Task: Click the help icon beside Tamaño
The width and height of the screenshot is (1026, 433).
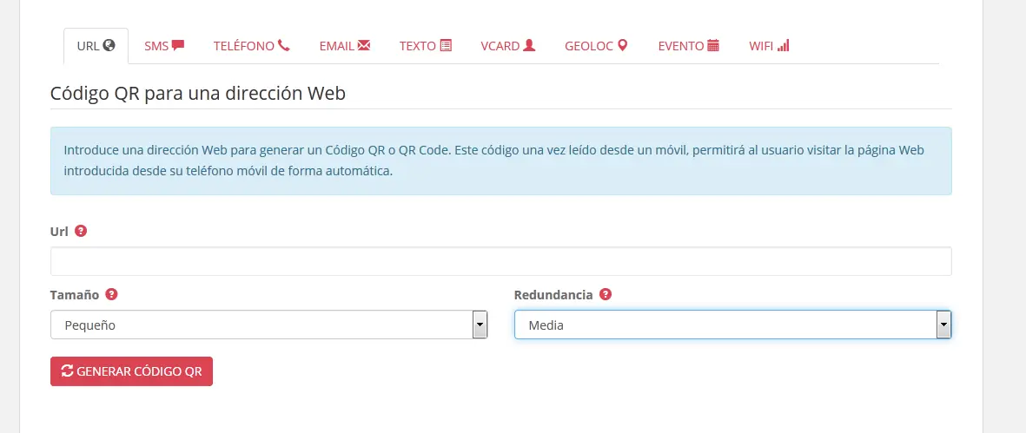Action: [x=111, y=294]
